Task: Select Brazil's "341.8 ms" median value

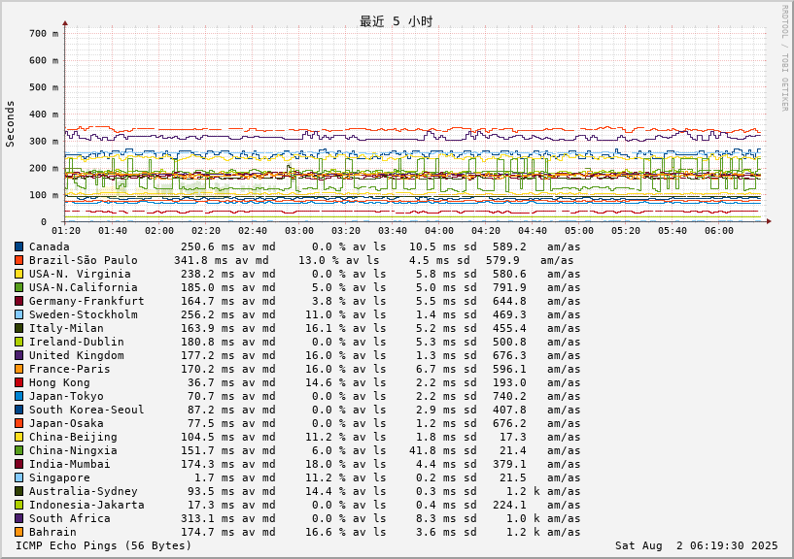Action: point(201,260)
